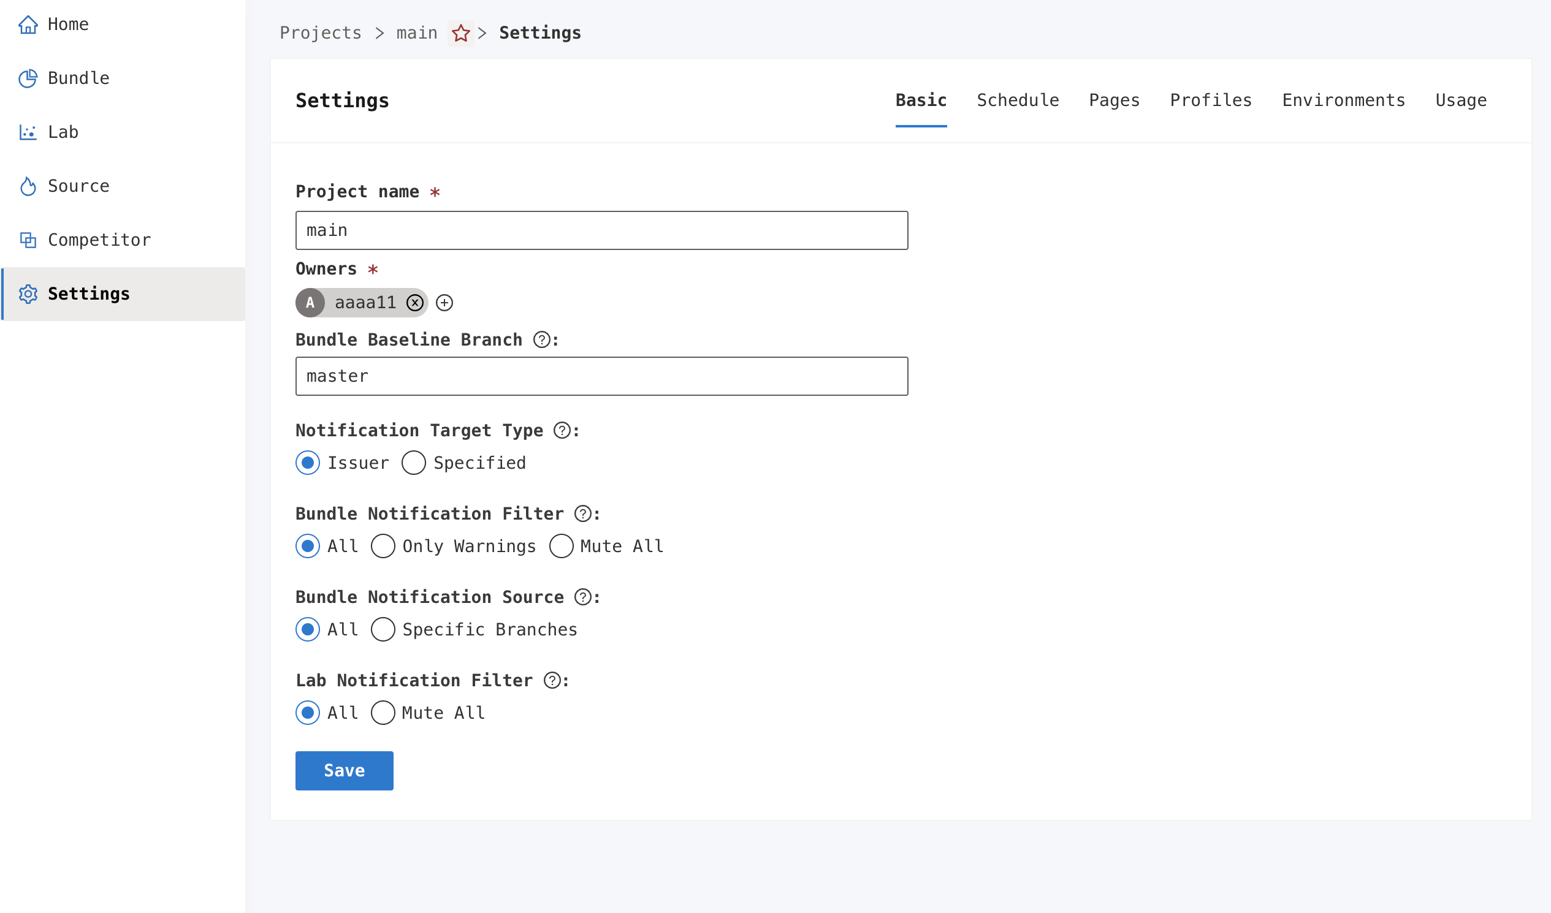Viewport: 1551px width, 913px height.
Task: Click the aaaa11 owner avatar
Action: coord(310,303)
